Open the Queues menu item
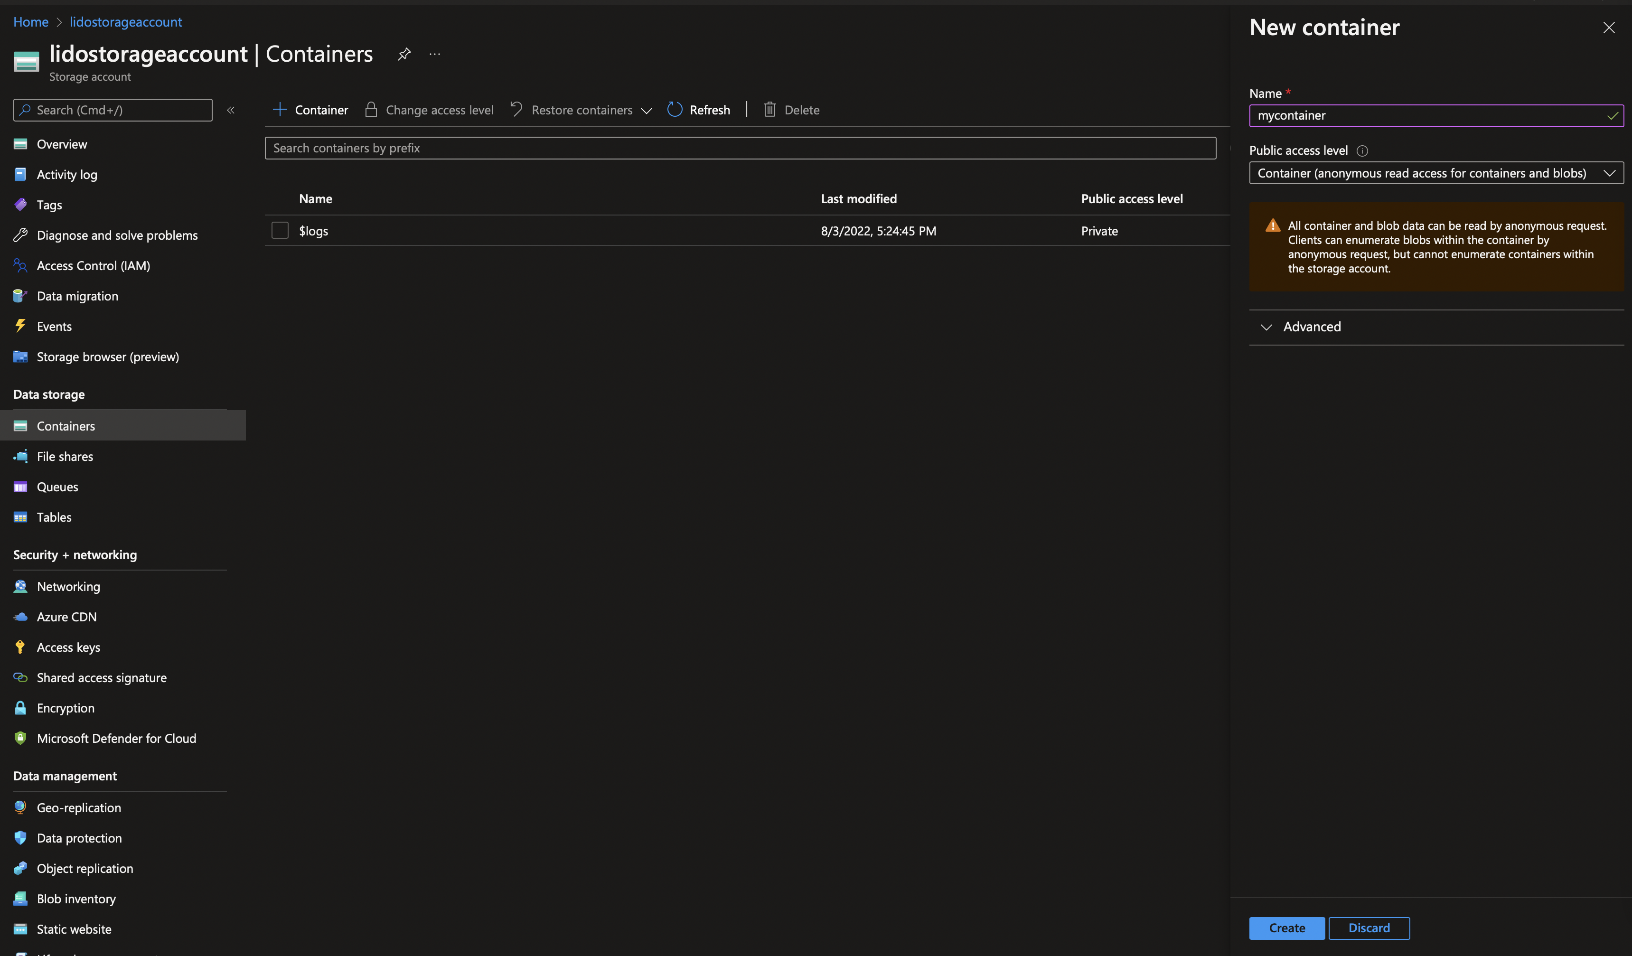1632x956 pixels. point(123,487)
